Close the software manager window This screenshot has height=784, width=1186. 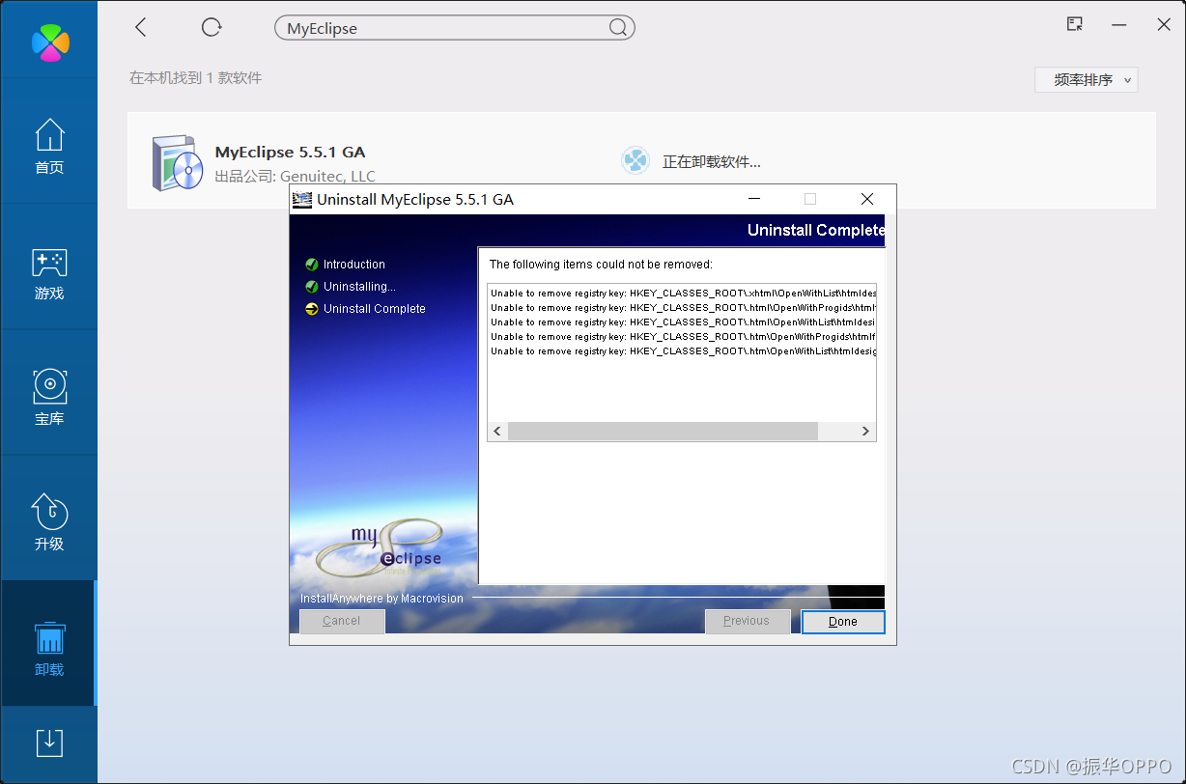[x=1164, y=25]
